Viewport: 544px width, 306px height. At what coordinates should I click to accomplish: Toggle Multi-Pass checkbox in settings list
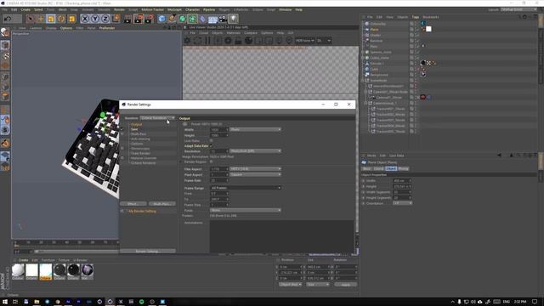pos(122,134)
